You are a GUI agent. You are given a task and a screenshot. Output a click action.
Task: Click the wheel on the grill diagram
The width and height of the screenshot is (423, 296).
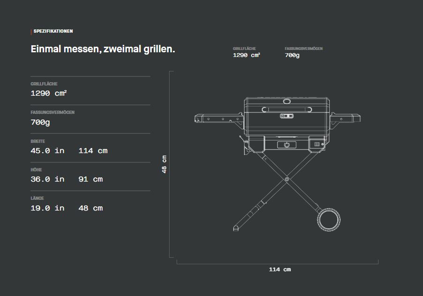pos(328,220)
